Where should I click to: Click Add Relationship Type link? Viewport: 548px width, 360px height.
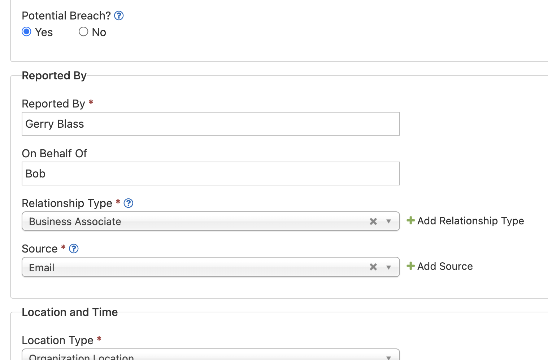pyautogui.click(x=470, y=221)
